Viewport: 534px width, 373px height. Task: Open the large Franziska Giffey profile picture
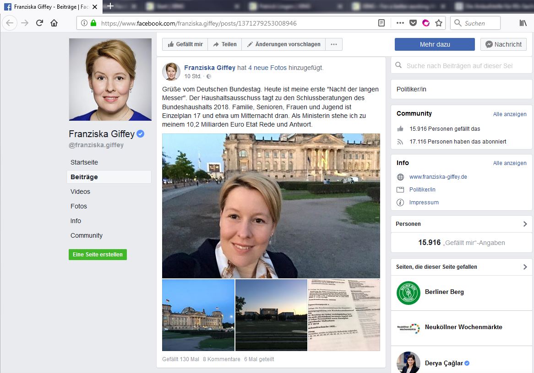point(110,79)
